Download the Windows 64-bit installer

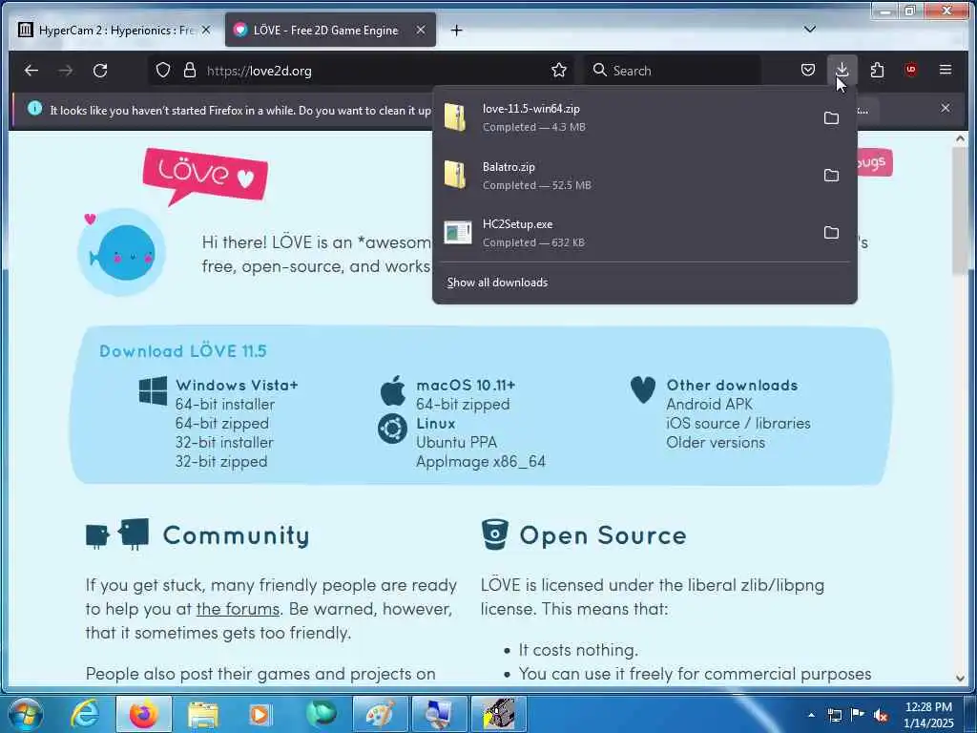click(x=225, y=405)
